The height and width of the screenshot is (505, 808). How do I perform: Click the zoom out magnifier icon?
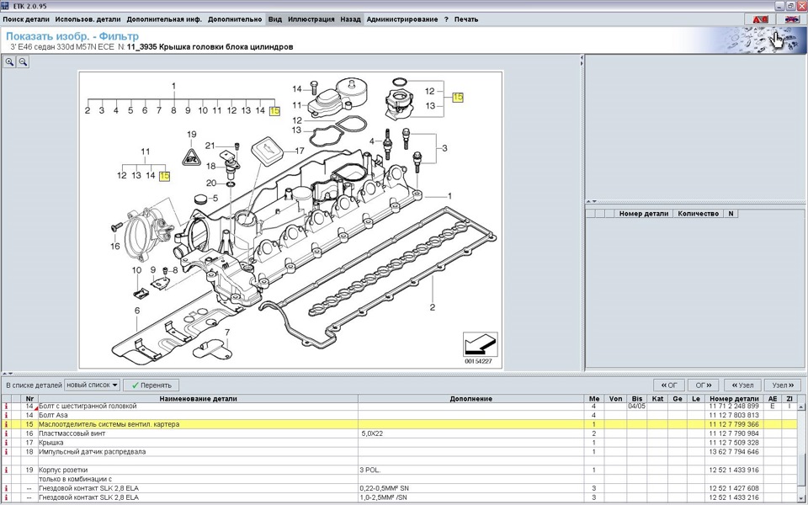(23, 62)
